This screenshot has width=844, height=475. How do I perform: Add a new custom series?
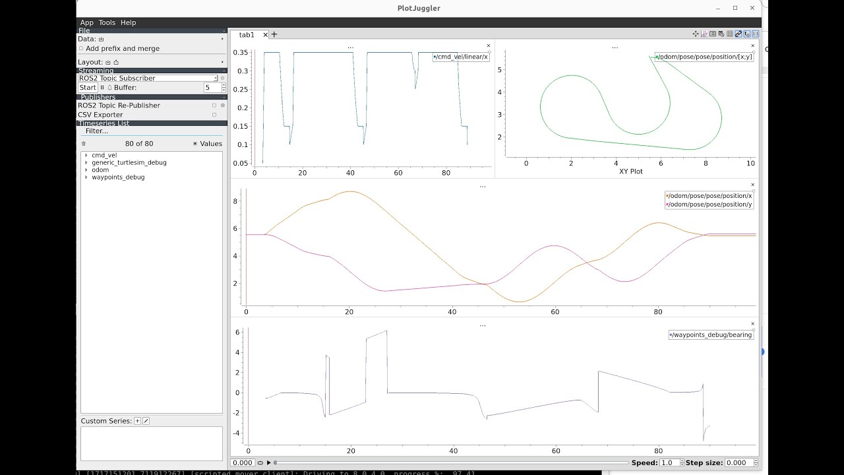[137, 421]
